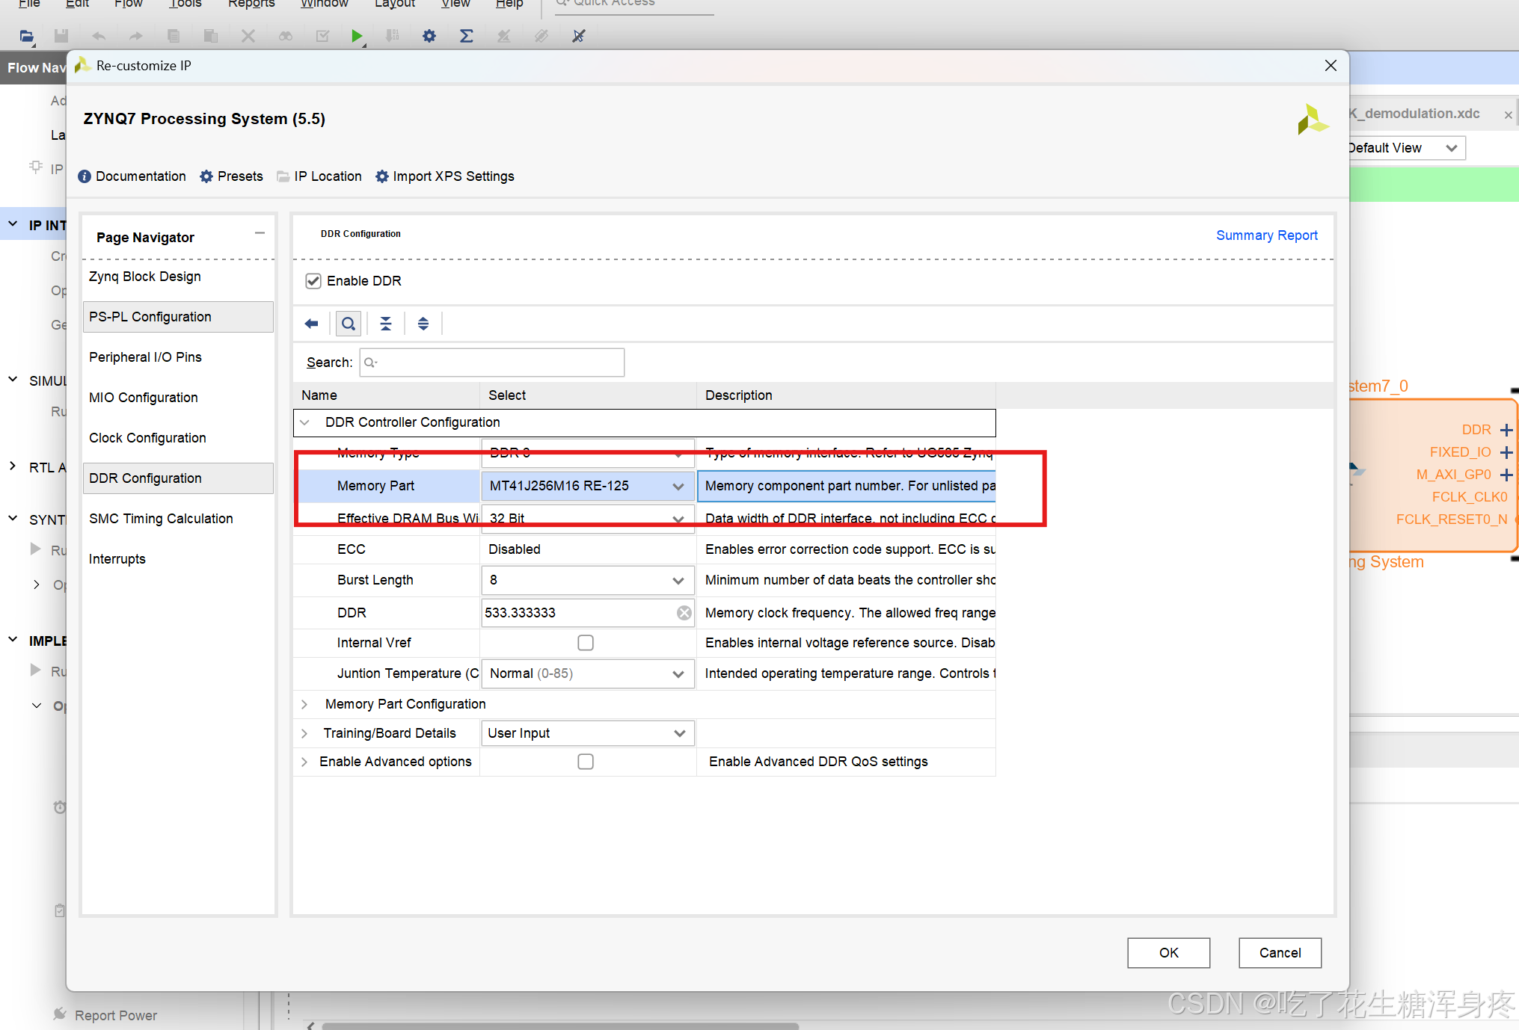Click the green Run play icon

click(x=357, y=35)
